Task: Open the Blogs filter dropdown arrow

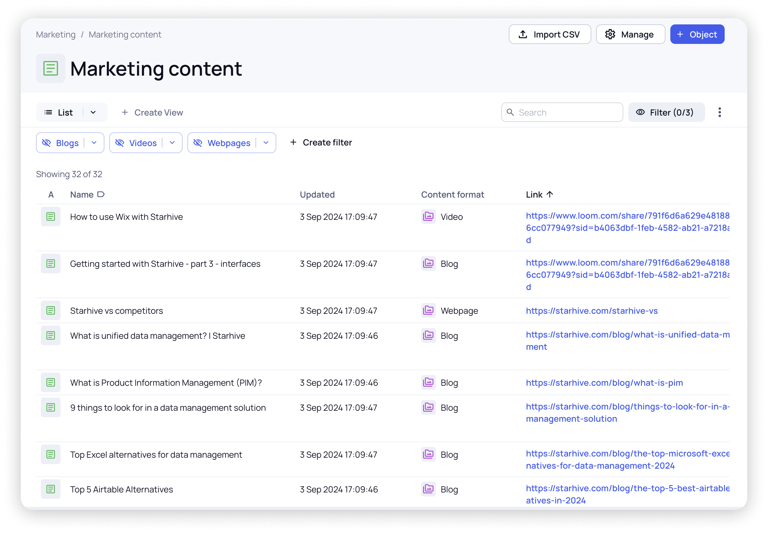Action: pos(94,143)
